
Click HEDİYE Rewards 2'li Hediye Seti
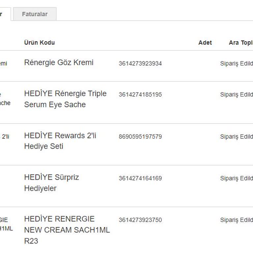pyautogui.click(x=60, y=141)
